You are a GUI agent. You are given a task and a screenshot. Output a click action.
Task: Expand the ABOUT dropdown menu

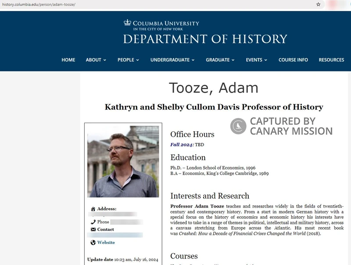click(x=95, y=60)
